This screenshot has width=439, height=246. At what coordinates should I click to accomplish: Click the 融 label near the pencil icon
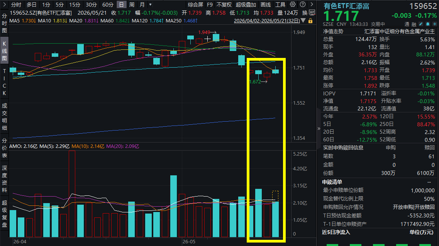414,24
